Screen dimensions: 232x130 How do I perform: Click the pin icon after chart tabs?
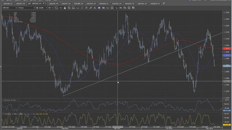[163, 3]
